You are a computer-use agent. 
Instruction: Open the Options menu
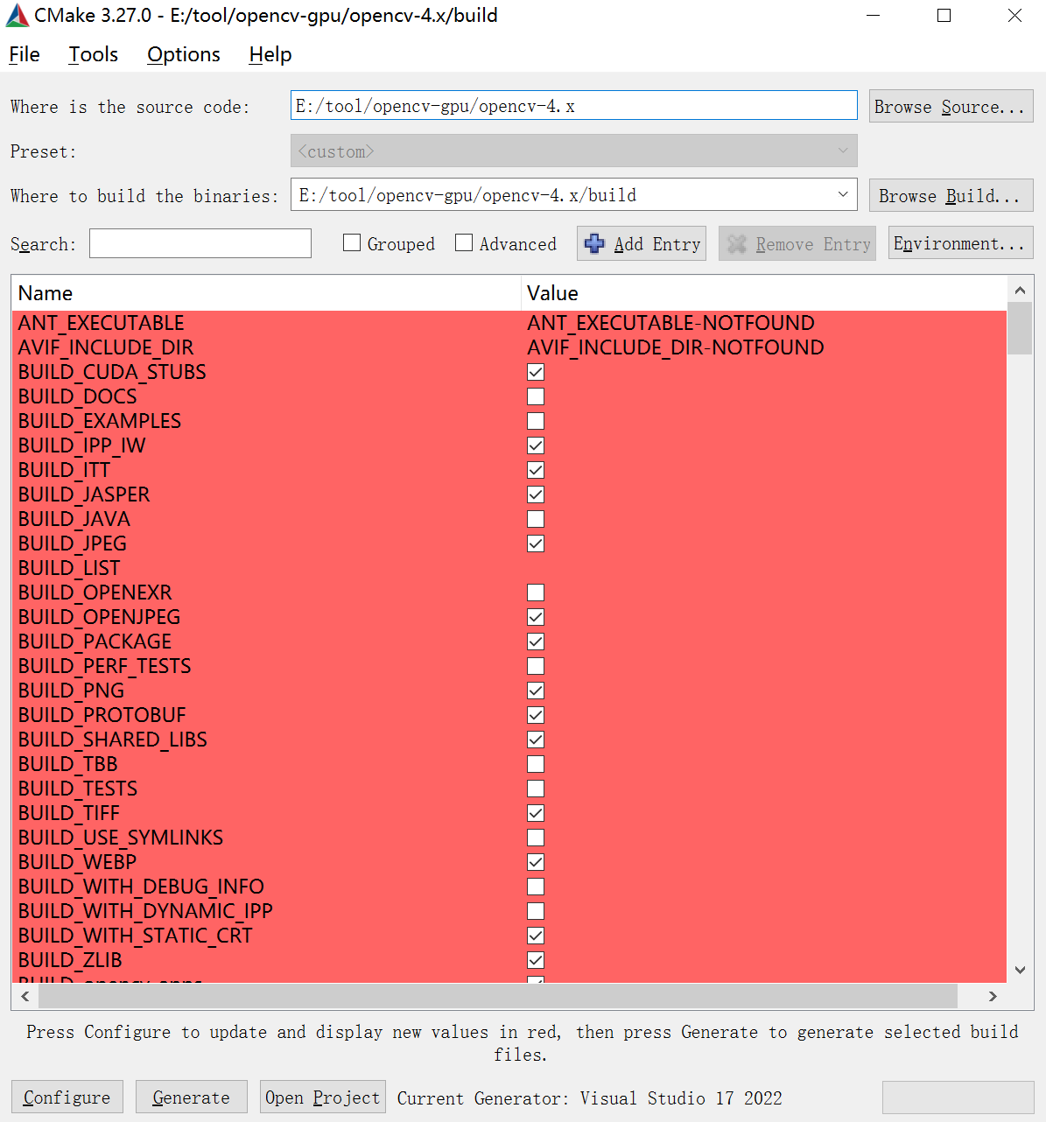[184, 54]
